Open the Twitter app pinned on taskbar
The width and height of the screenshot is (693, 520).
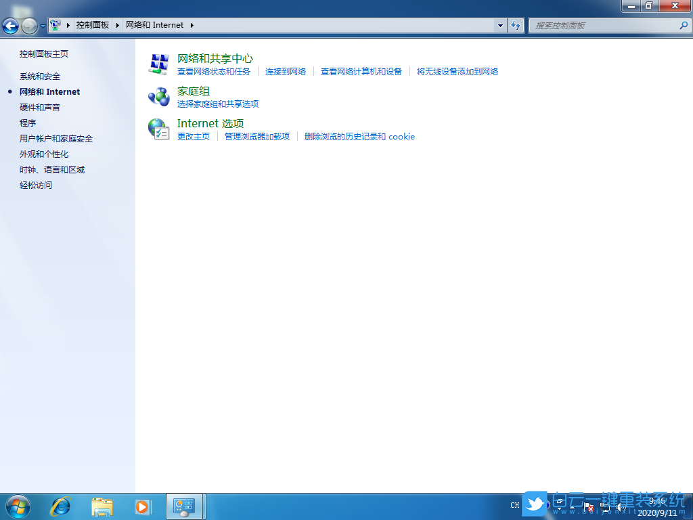click(x=535, y=506)
